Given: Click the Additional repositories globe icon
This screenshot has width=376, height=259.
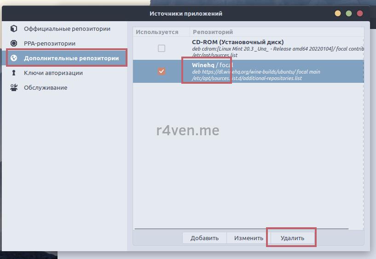Looking at the screenshot, I should coord(14,58).
